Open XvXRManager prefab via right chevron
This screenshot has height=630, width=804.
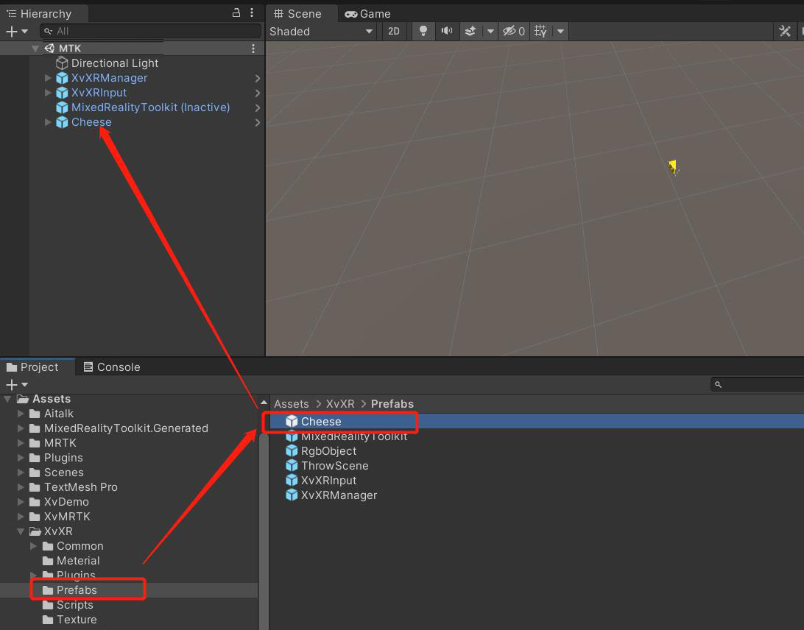[x=258, y=79]
